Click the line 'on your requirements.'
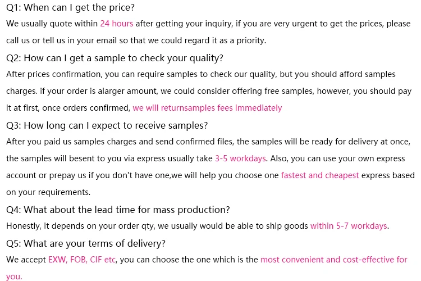 48,192
